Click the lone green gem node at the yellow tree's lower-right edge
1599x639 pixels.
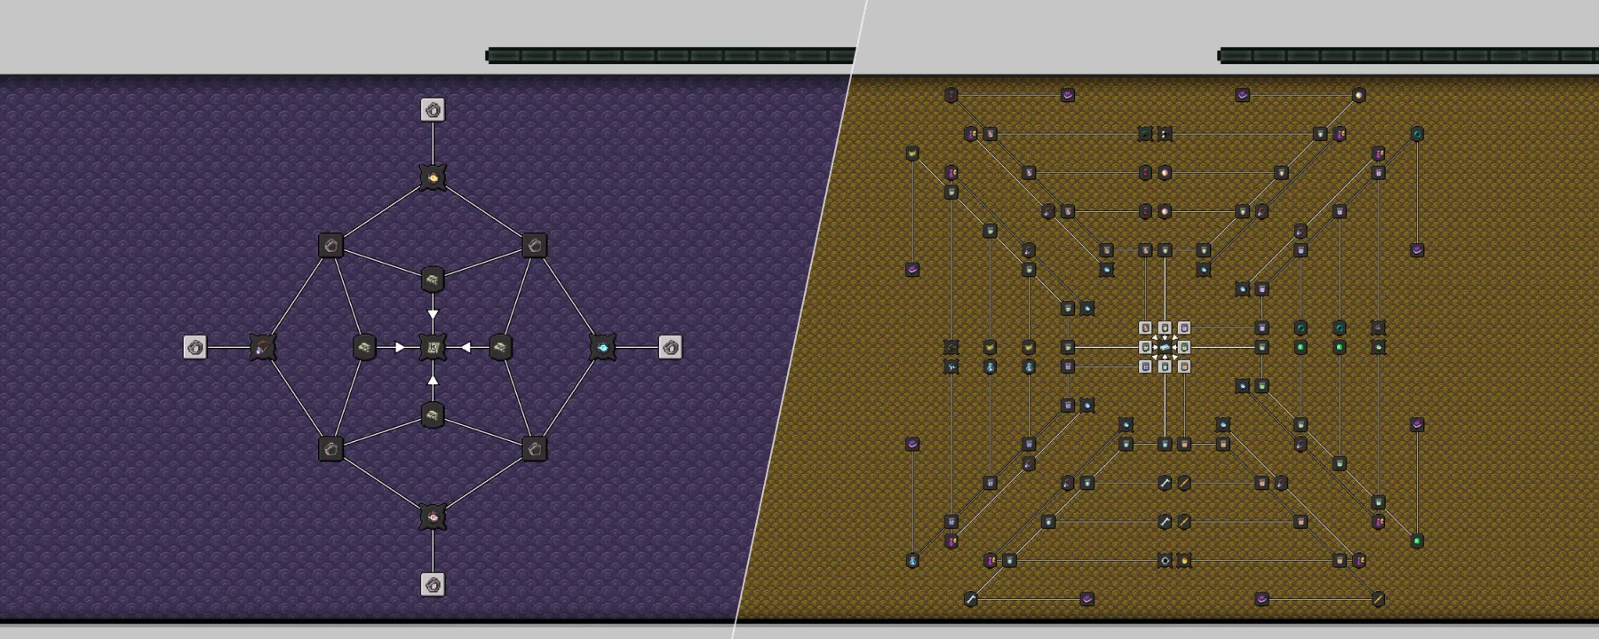(x=1418, y=541)
